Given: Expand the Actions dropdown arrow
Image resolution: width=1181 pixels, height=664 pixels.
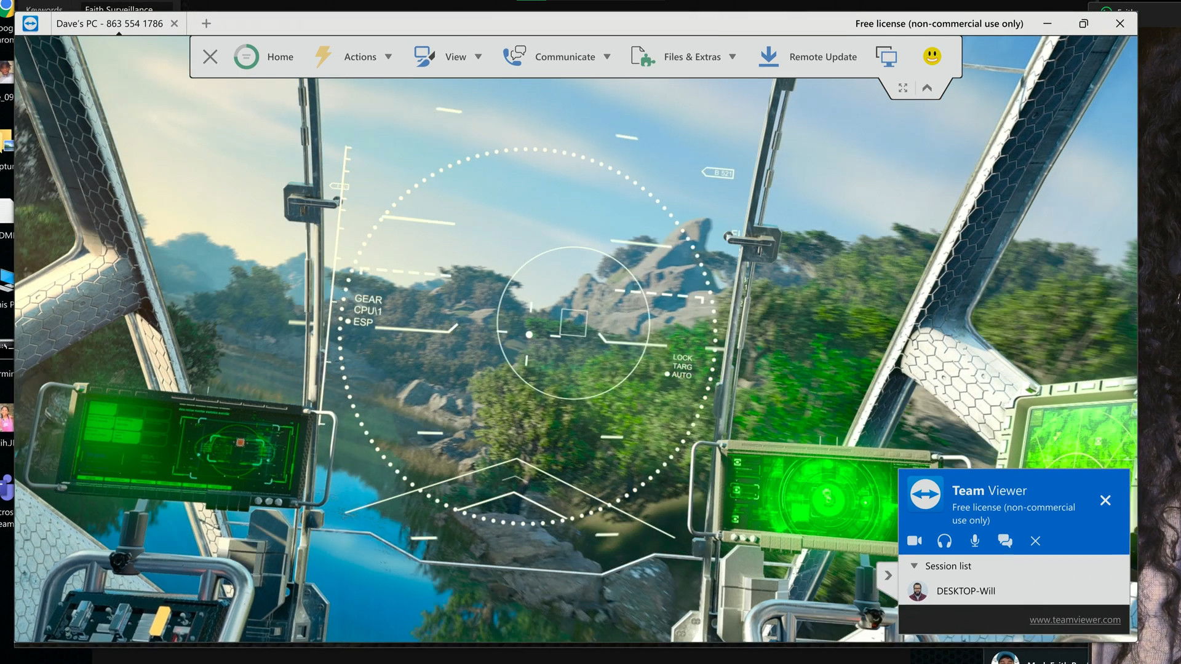Looking at the screenshot, I should coord(388,57).
